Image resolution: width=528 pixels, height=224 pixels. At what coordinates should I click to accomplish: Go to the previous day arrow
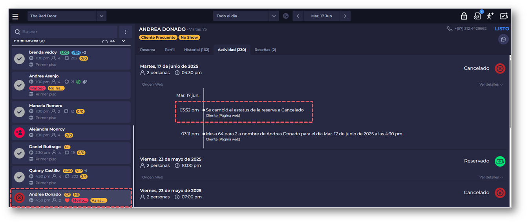[x=298, y=16]
